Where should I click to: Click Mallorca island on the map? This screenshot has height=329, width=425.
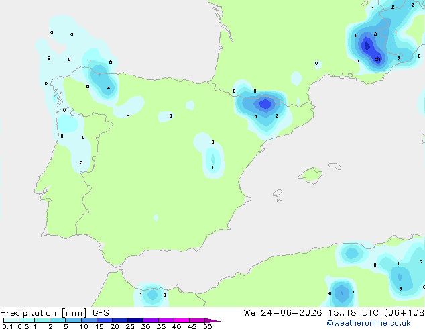click(x=310, y=175)
